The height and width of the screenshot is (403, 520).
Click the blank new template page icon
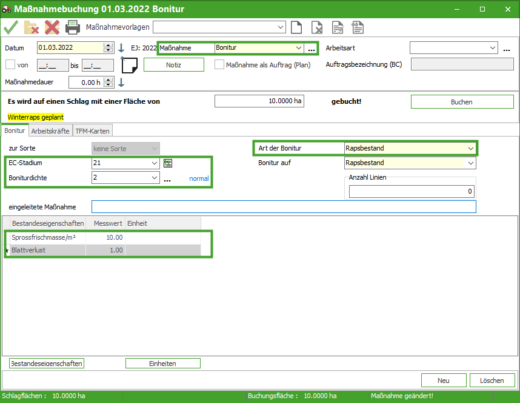[x=296, y=27]
